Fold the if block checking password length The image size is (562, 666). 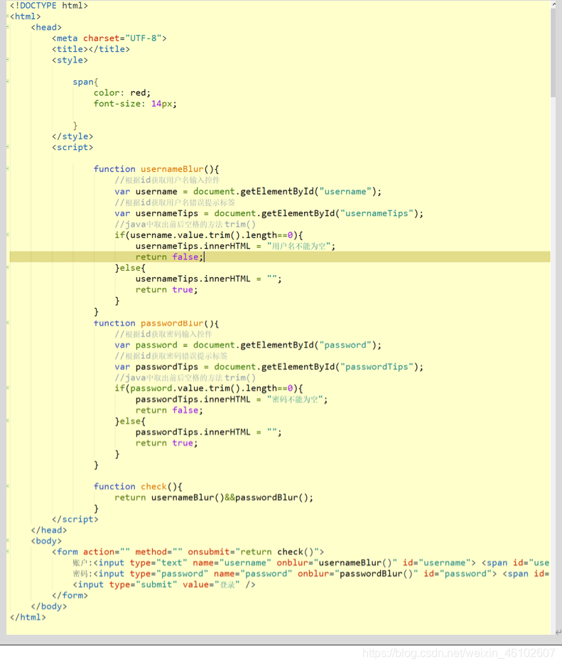[x=8, y=388]
